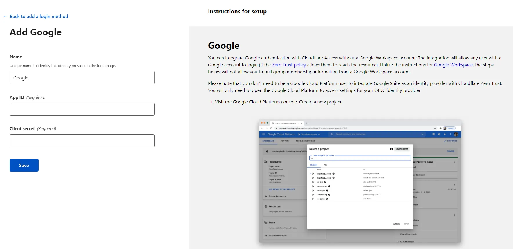Open the Google Cloud Platform console screenshot

360,181
